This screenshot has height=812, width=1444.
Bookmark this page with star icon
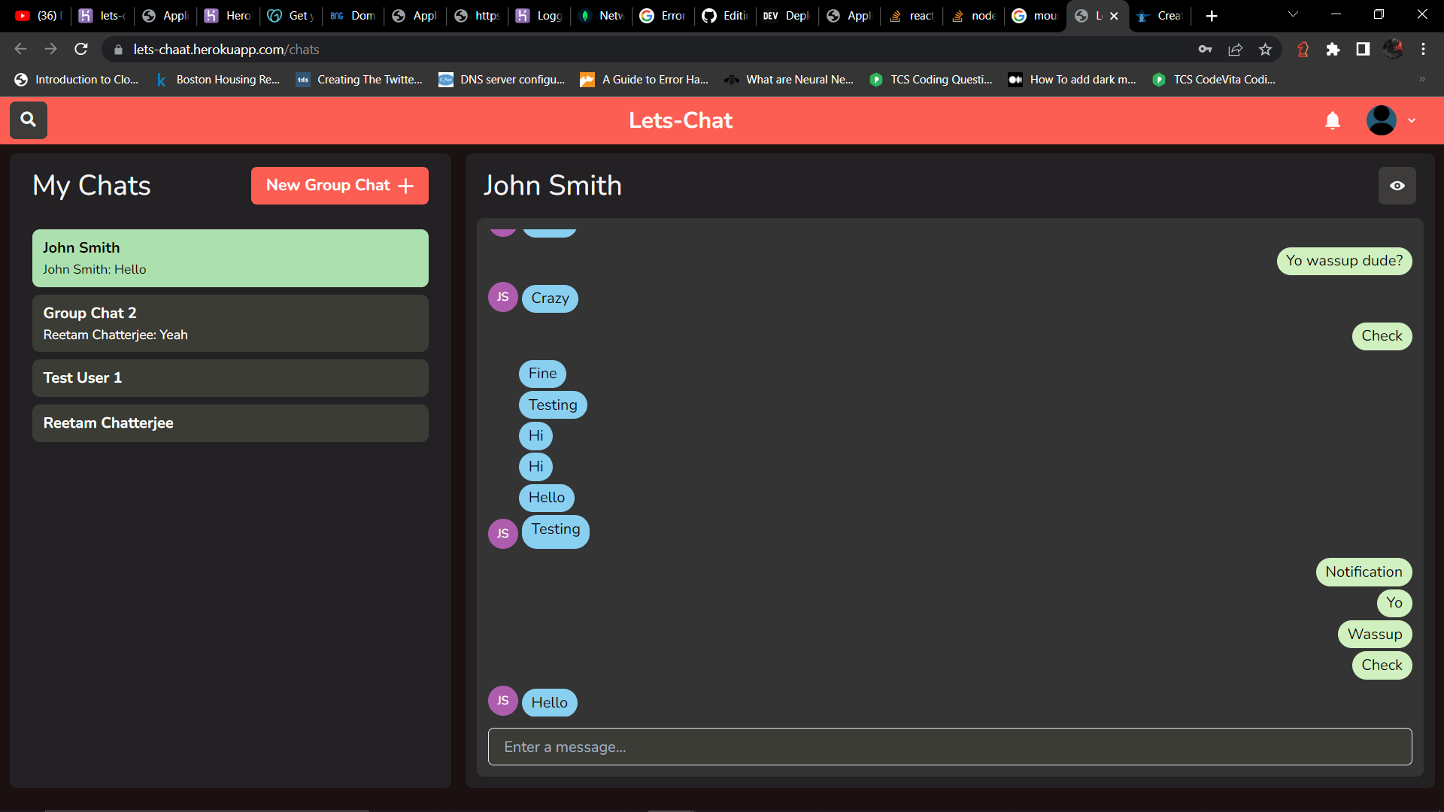point(1266,50)
